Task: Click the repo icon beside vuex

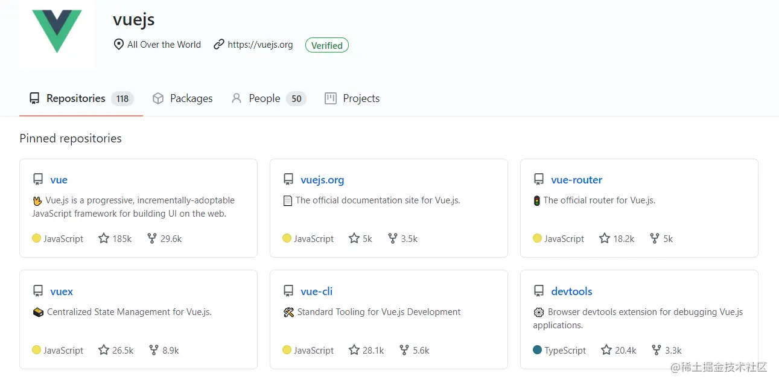Action: point(38,291)
